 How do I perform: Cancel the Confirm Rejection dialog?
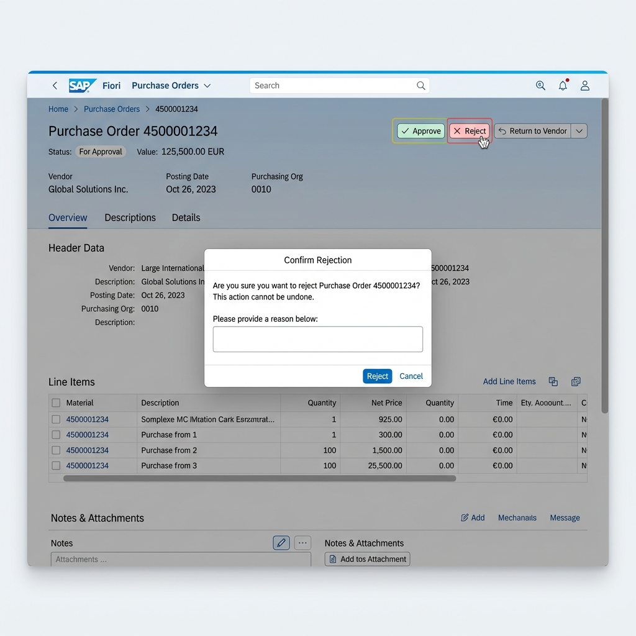pyautogui.click(x=411, y=376)
